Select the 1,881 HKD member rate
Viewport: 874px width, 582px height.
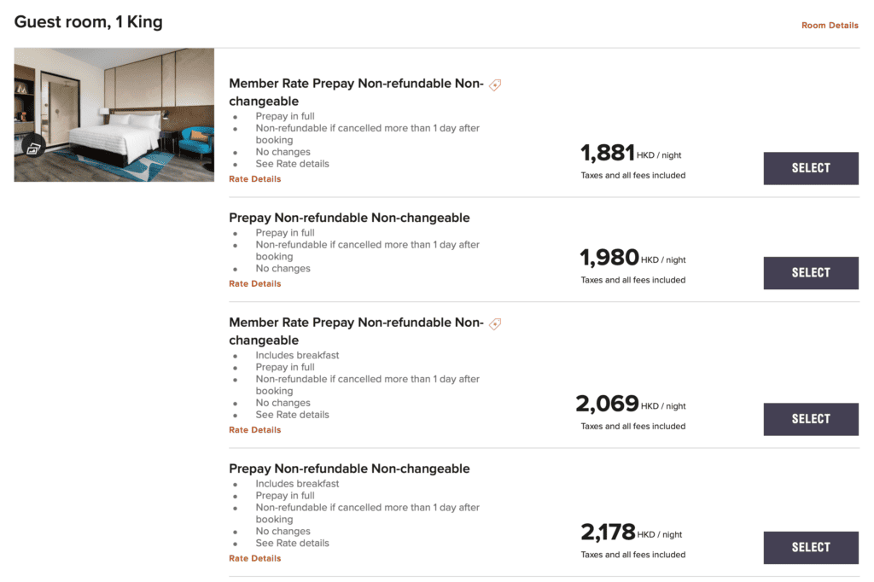810,168
